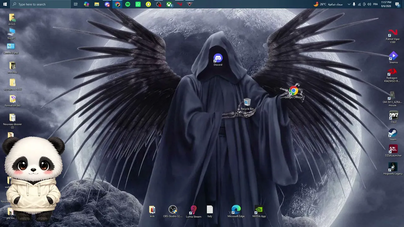Viewport: 404px width, 227px height.
Task: Open clock showing 11:57 PM
Action: [x=386, y=4]
